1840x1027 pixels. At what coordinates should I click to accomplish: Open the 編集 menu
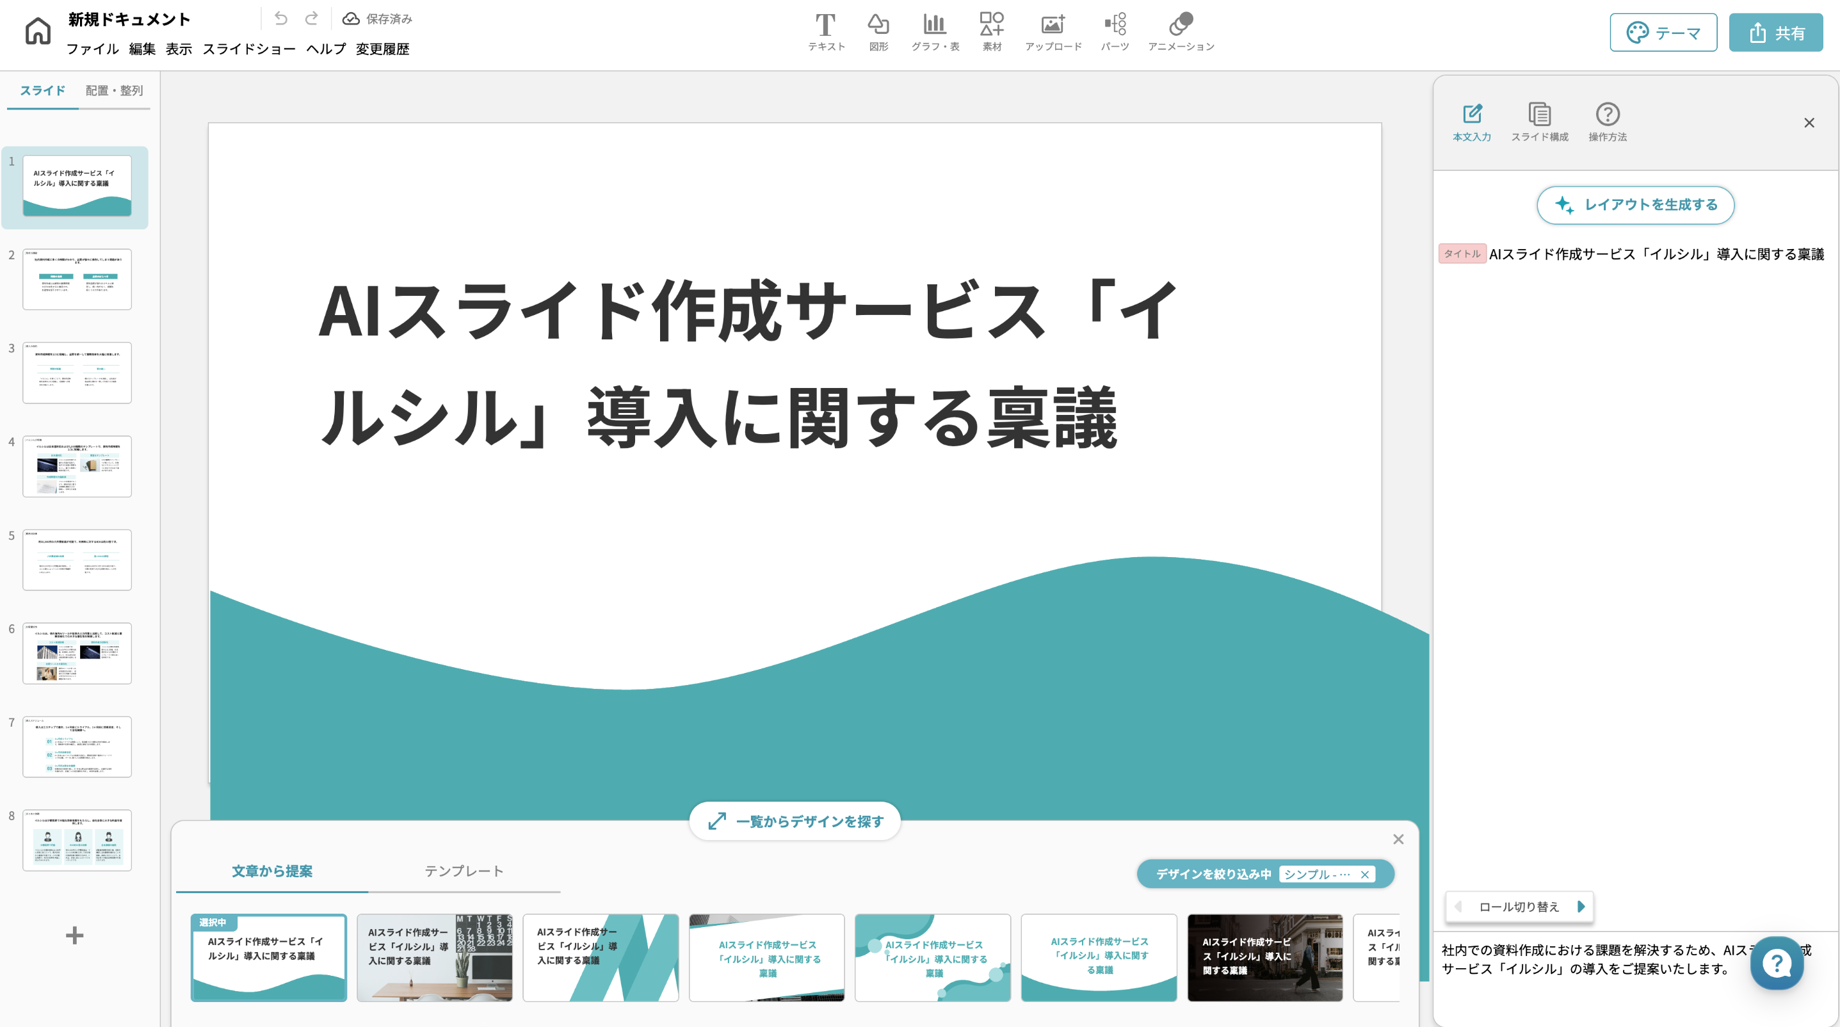[x=142, y=49]
